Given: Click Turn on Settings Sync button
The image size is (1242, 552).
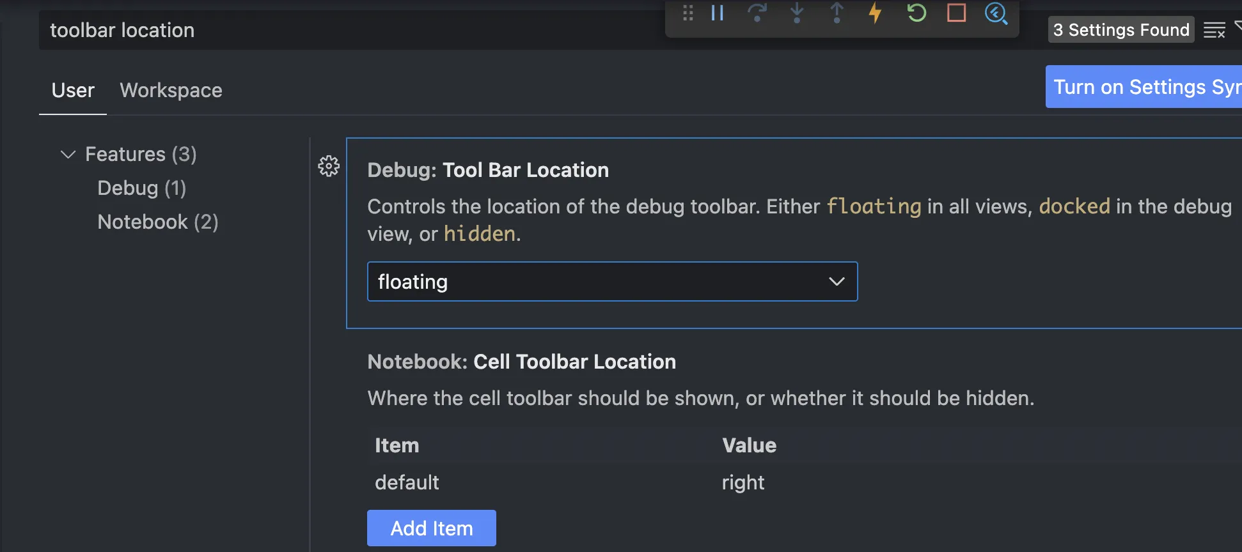Looking at the screenshot, I should click(x=1145, y=87).
